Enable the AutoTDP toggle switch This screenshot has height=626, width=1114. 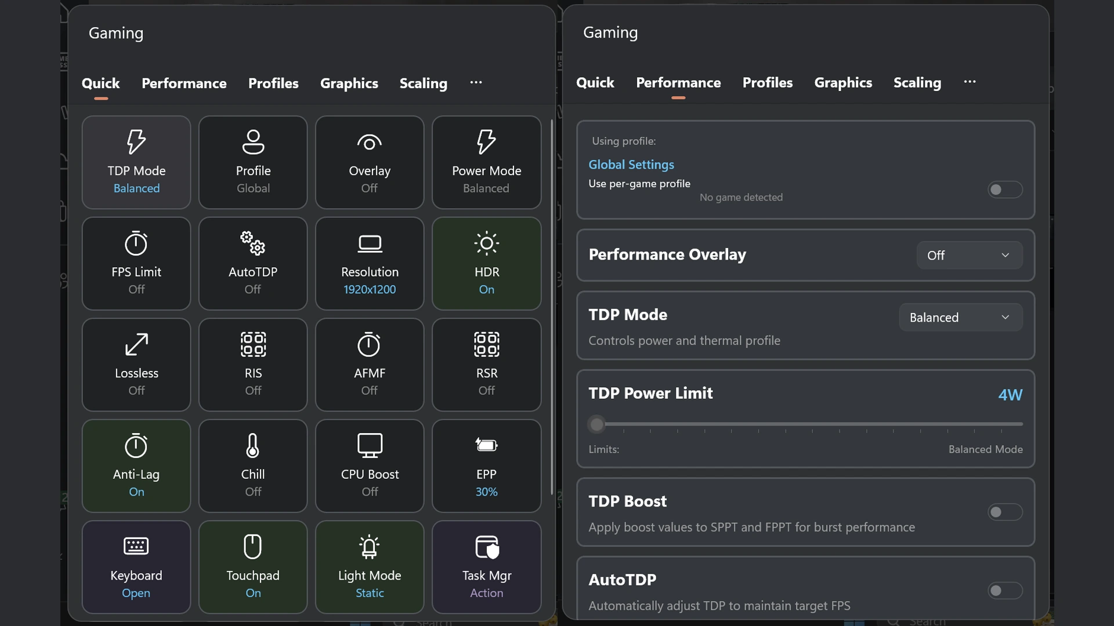click(1005, 591)
